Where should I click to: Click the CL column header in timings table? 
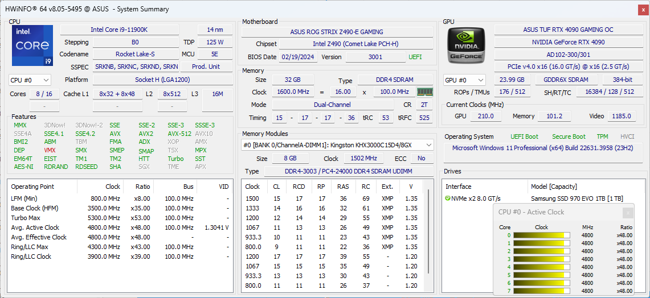(x=276, y=187)
